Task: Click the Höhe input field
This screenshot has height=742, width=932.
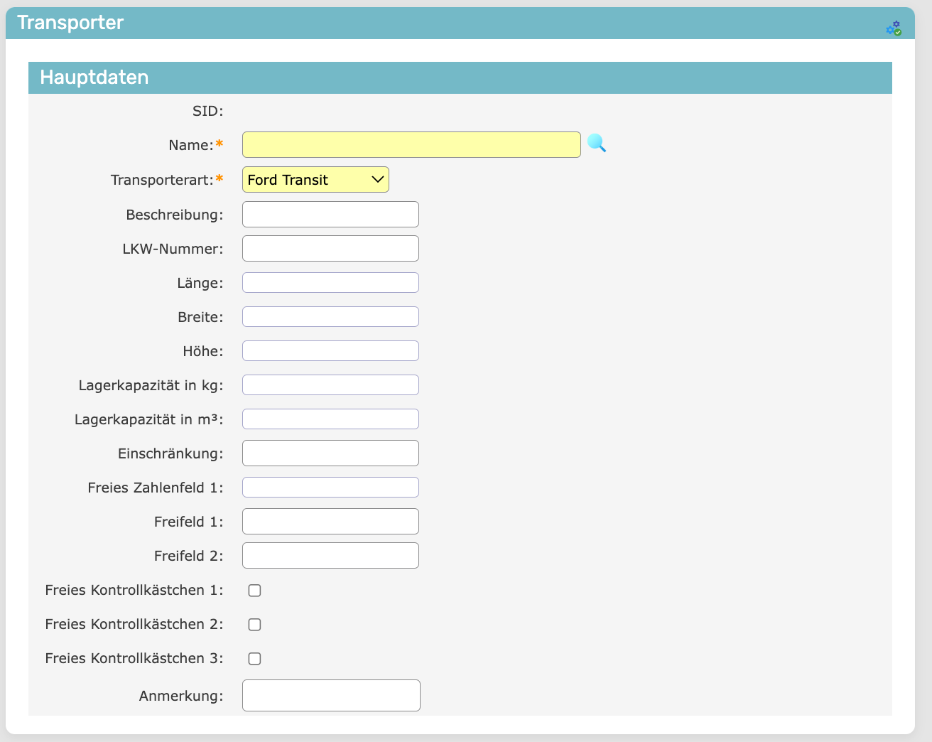Action: (x=330, y=351)
